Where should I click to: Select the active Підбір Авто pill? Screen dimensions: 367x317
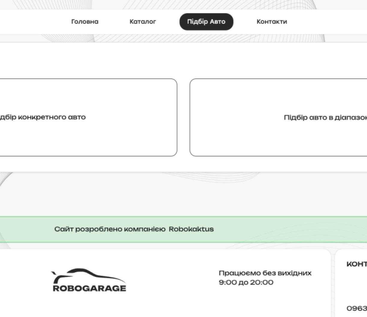[x=206, y=21]
